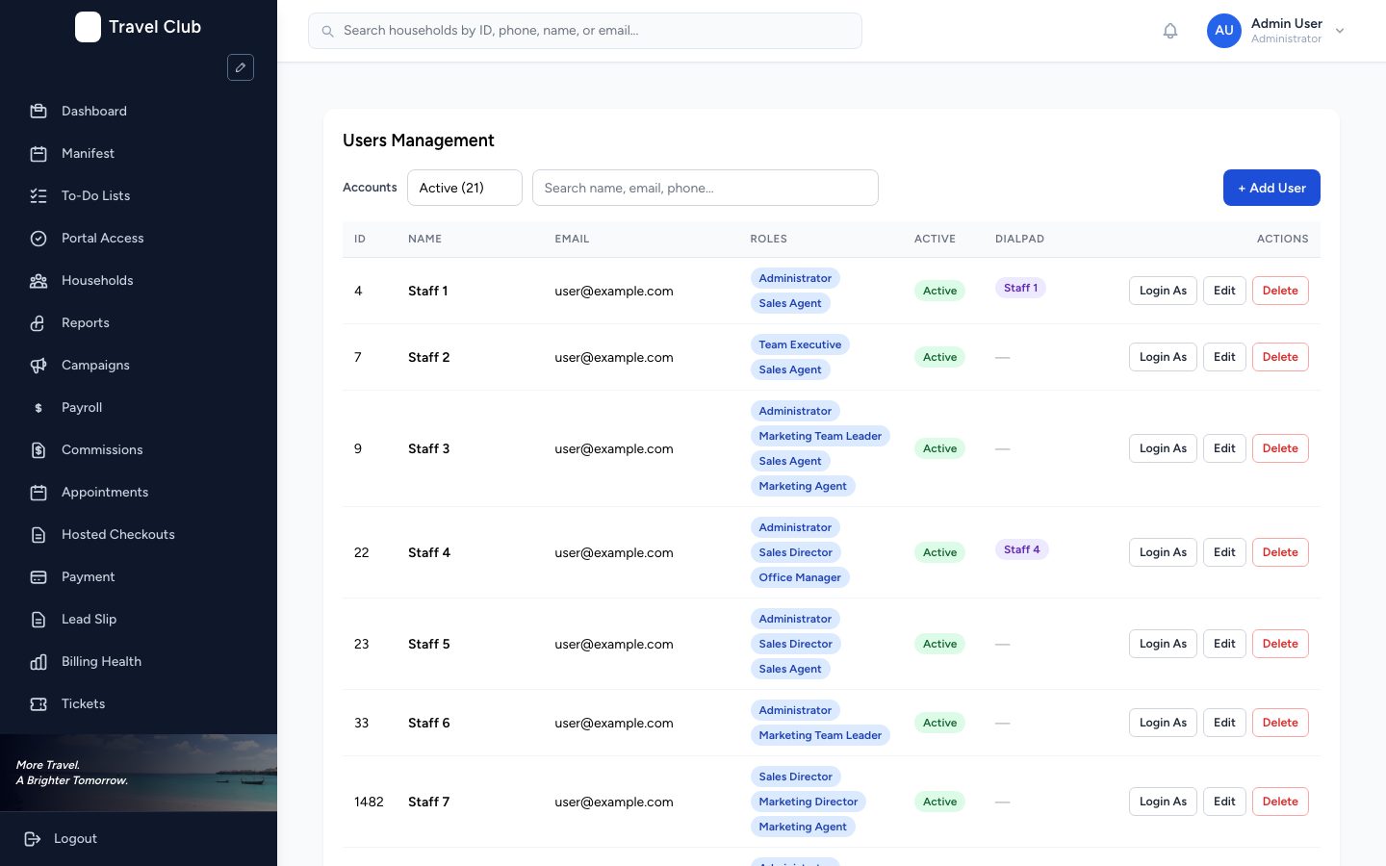Select the Households people icon
This screenshot has width=1386, height=866.
click(x=38, y=280)
